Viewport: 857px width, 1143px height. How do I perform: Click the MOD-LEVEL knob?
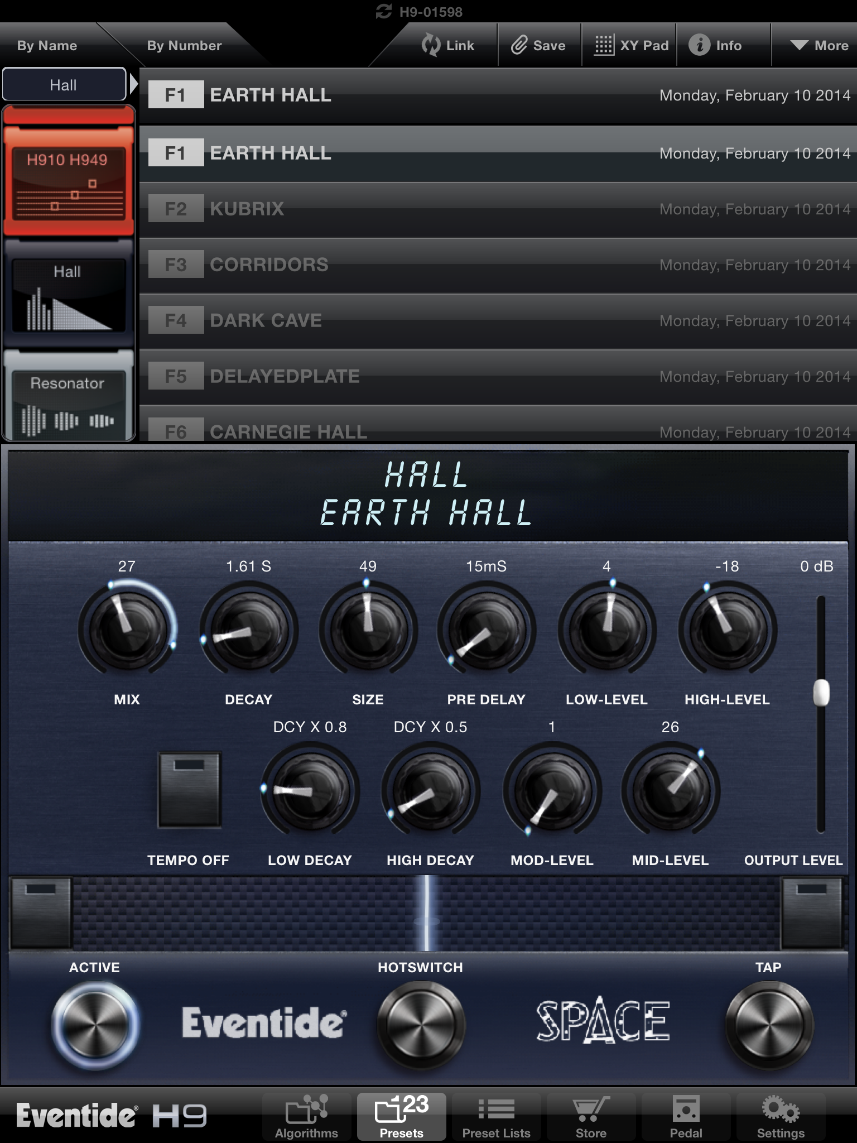[552, 790]
